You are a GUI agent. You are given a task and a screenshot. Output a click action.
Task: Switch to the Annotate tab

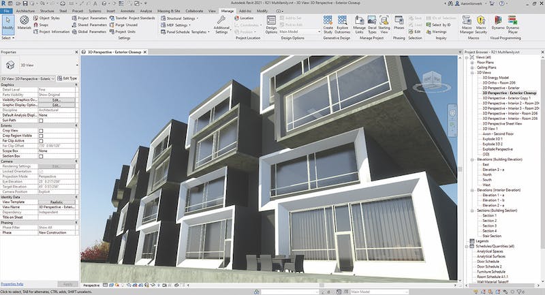127,11
